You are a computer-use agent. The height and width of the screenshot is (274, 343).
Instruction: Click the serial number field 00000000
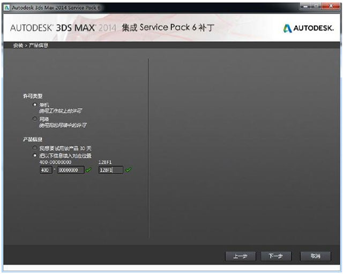pyautogui.click(x=71, y=170)
